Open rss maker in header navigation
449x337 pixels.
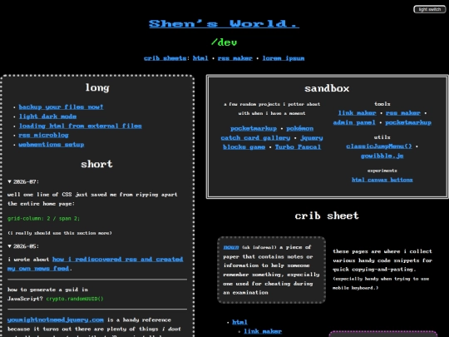coord(235,58)
